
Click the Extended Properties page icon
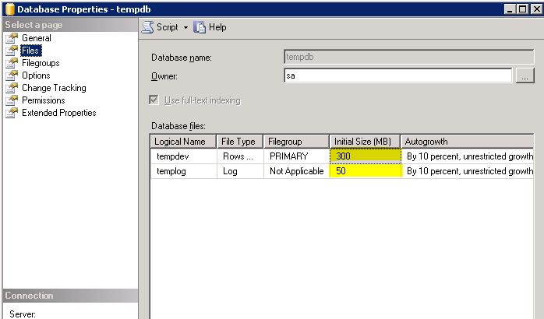[x=12, y=113]
